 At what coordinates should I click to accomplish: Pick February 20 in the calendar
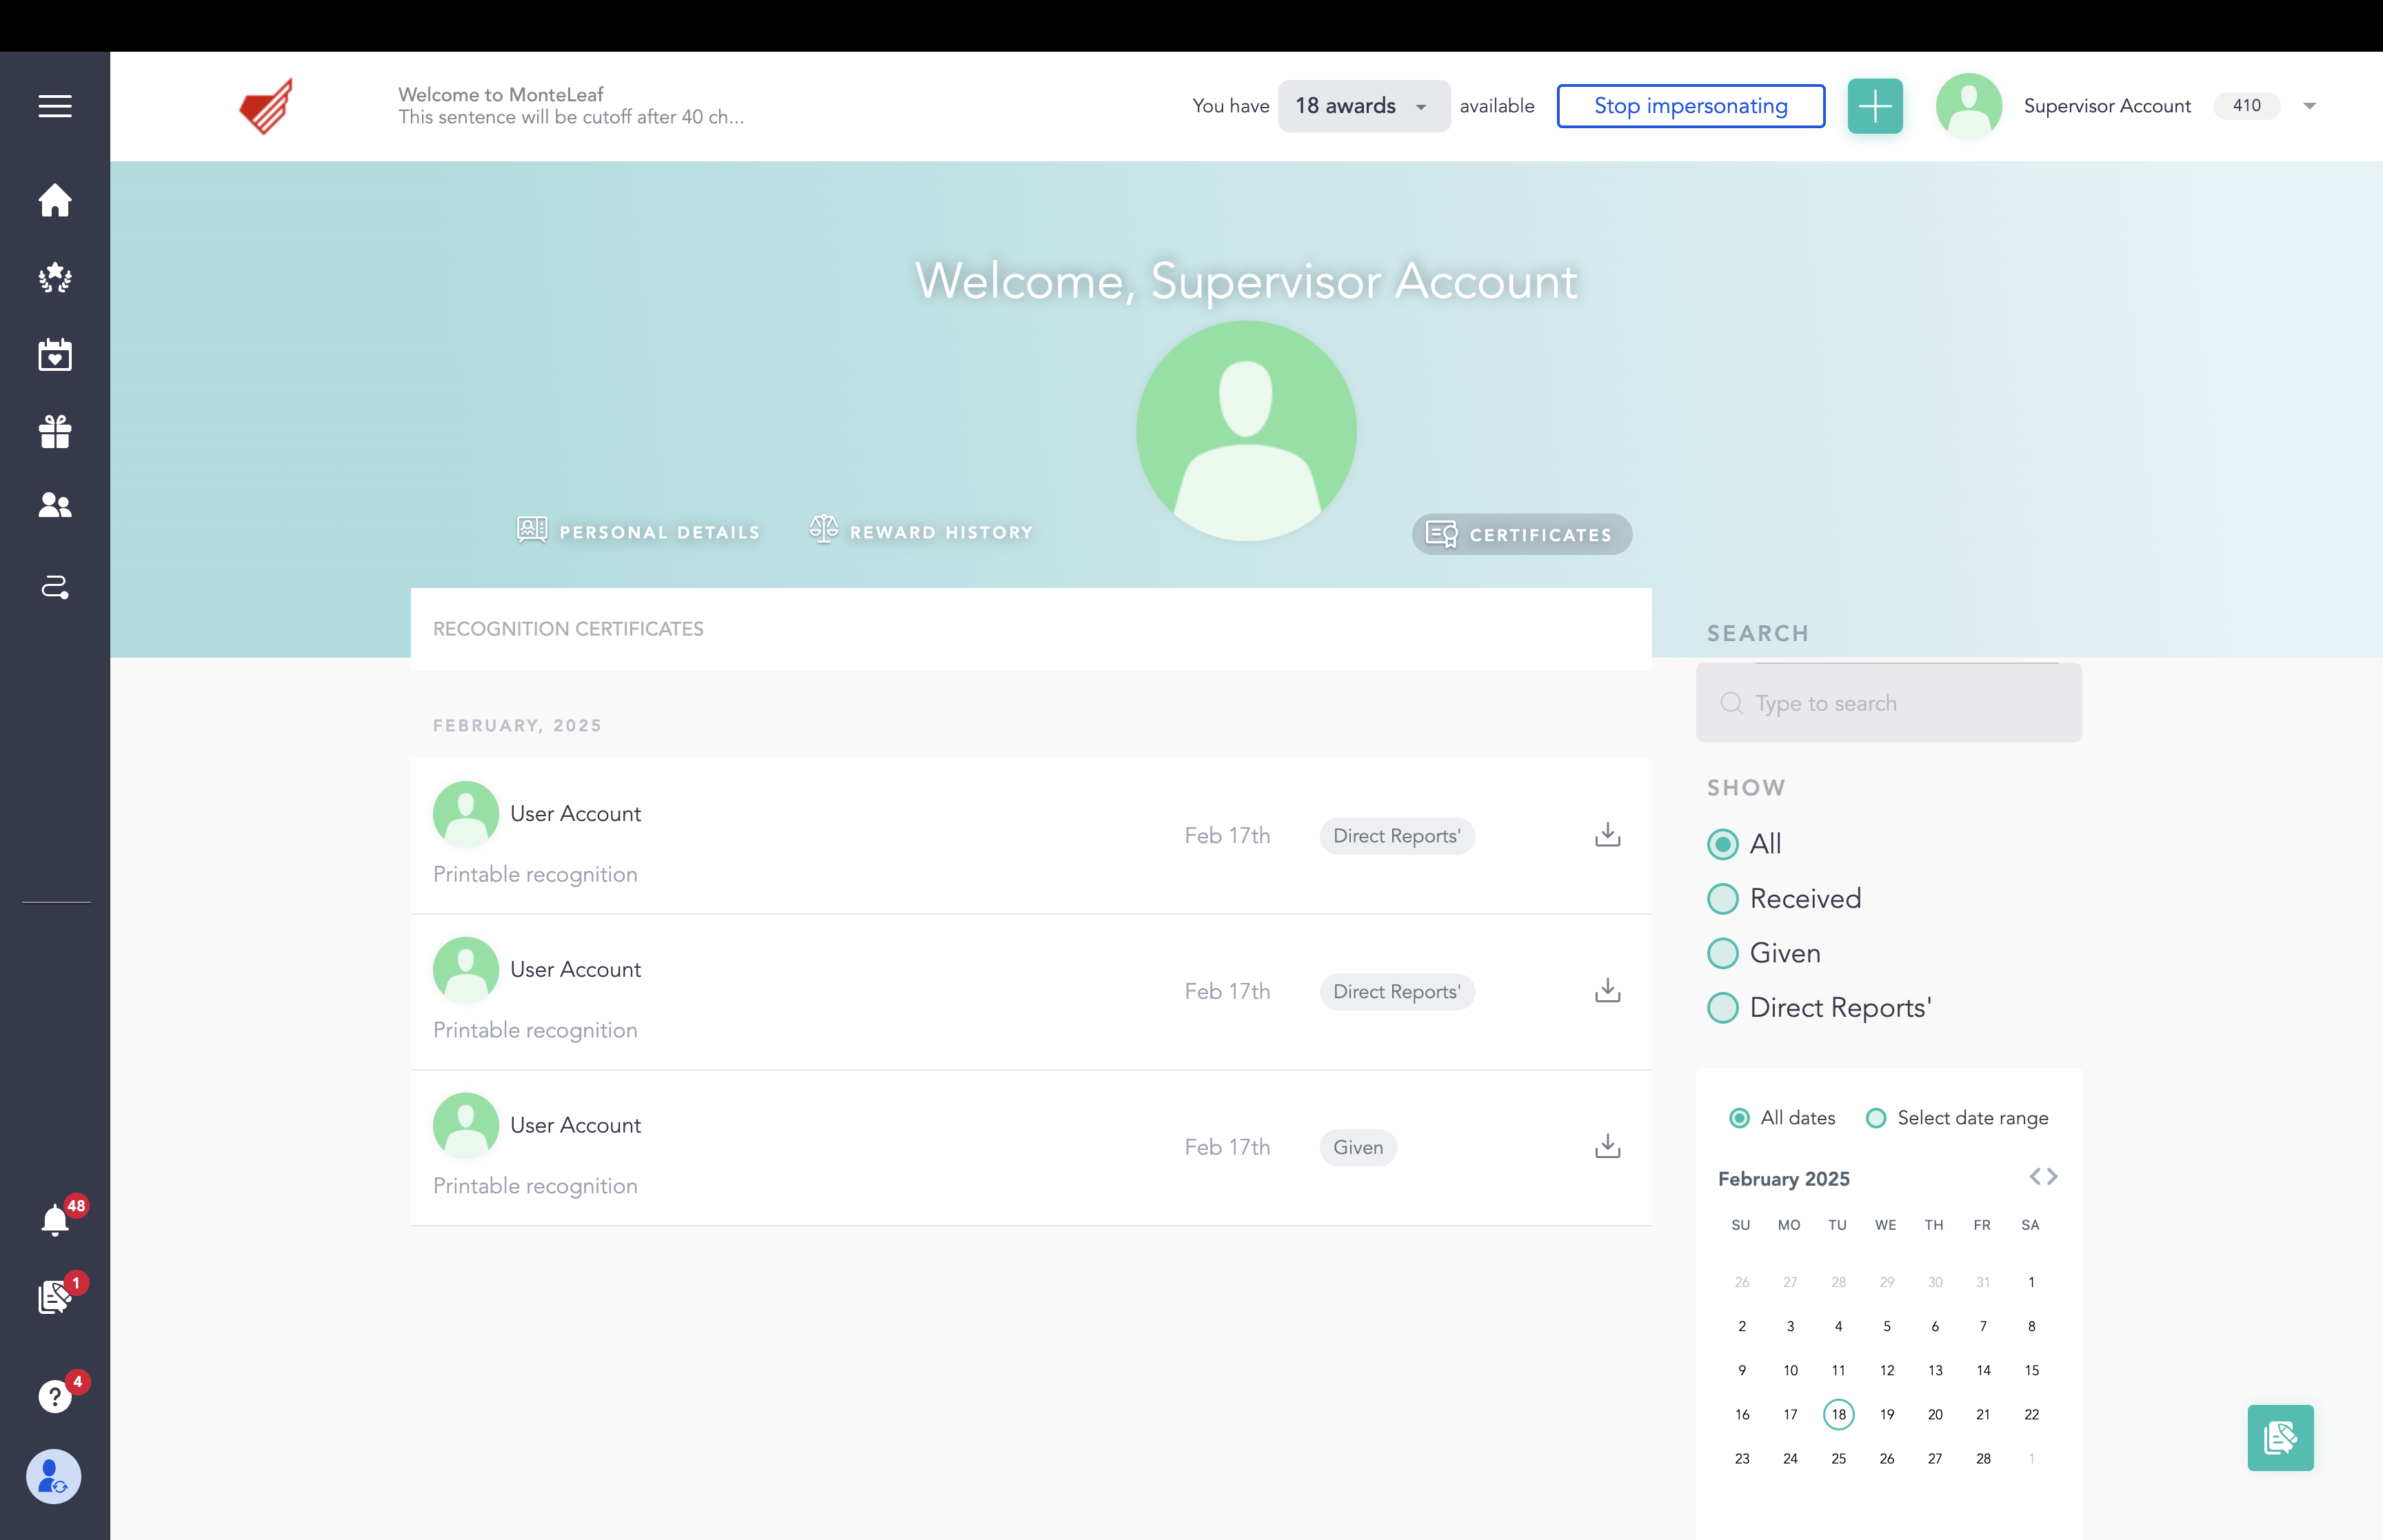pos(1935,1414)
